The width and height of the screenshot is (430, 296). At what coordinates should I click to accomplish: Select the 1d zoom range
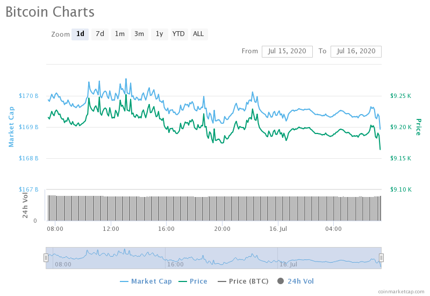click(80, 34)
